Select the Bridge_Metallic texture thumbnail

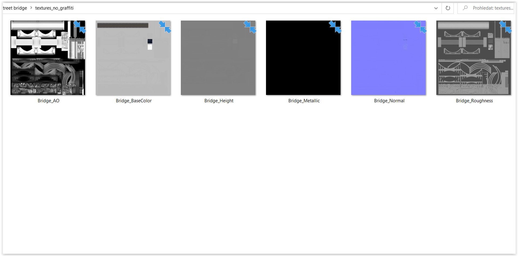pos(303,58)
